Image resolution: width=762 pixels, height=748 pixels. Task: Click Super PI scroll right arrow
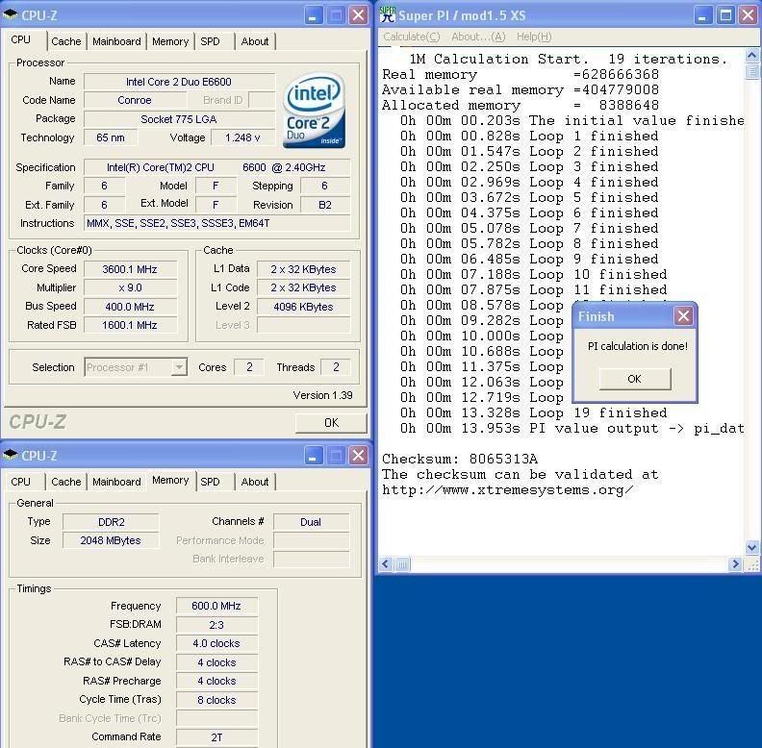(735, 564)
